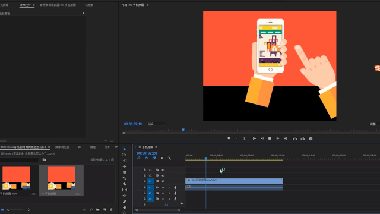Select the Hand tool

(125, 207)
